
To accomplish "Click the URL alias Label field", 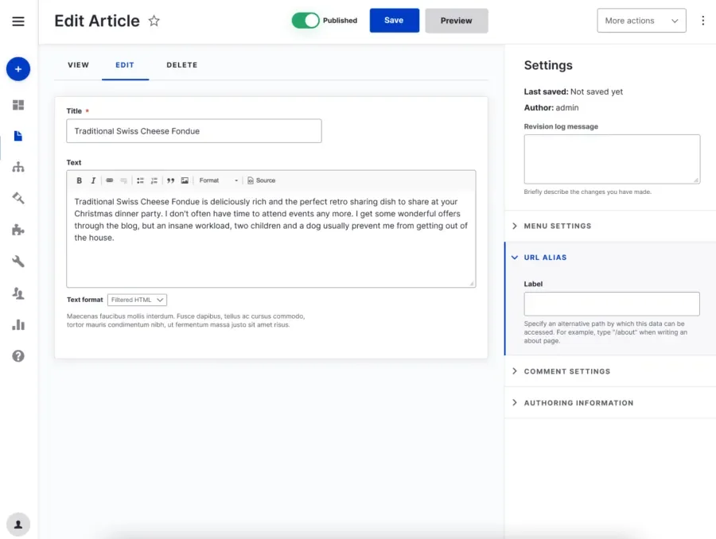I will coord(612,304).
